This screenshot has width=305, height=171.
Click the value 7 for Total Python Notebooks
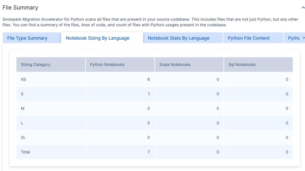pos(148,152)
